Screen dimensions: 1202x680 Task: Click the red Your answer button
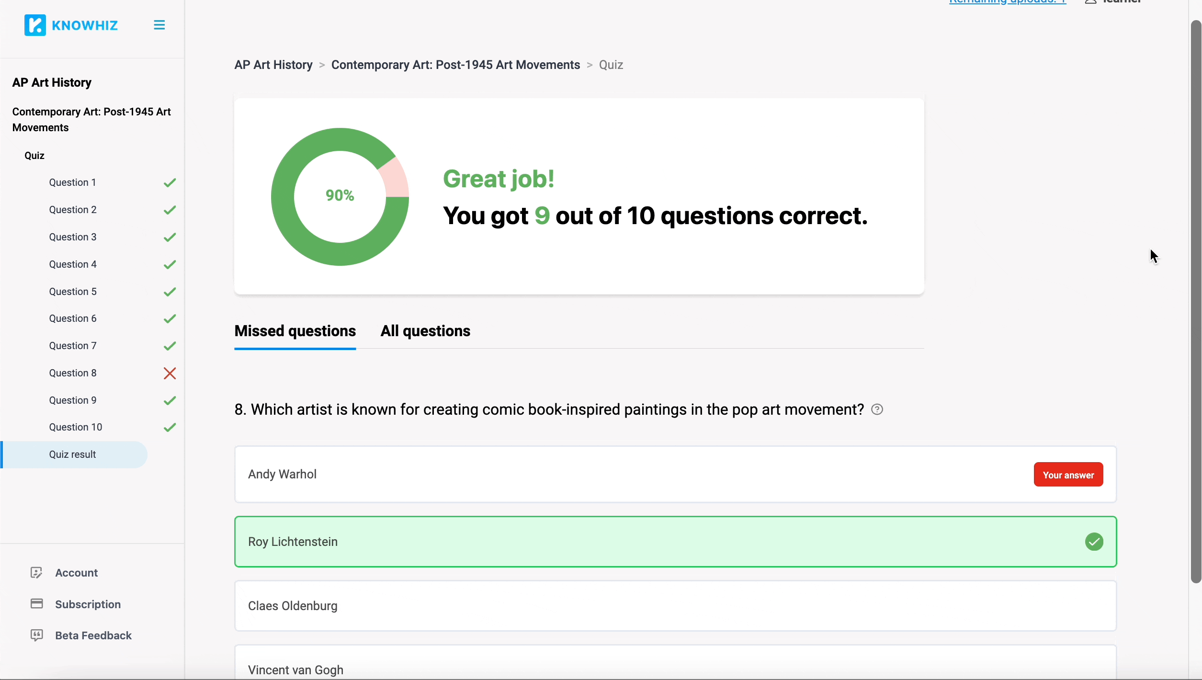click(x=1068, y=474)
